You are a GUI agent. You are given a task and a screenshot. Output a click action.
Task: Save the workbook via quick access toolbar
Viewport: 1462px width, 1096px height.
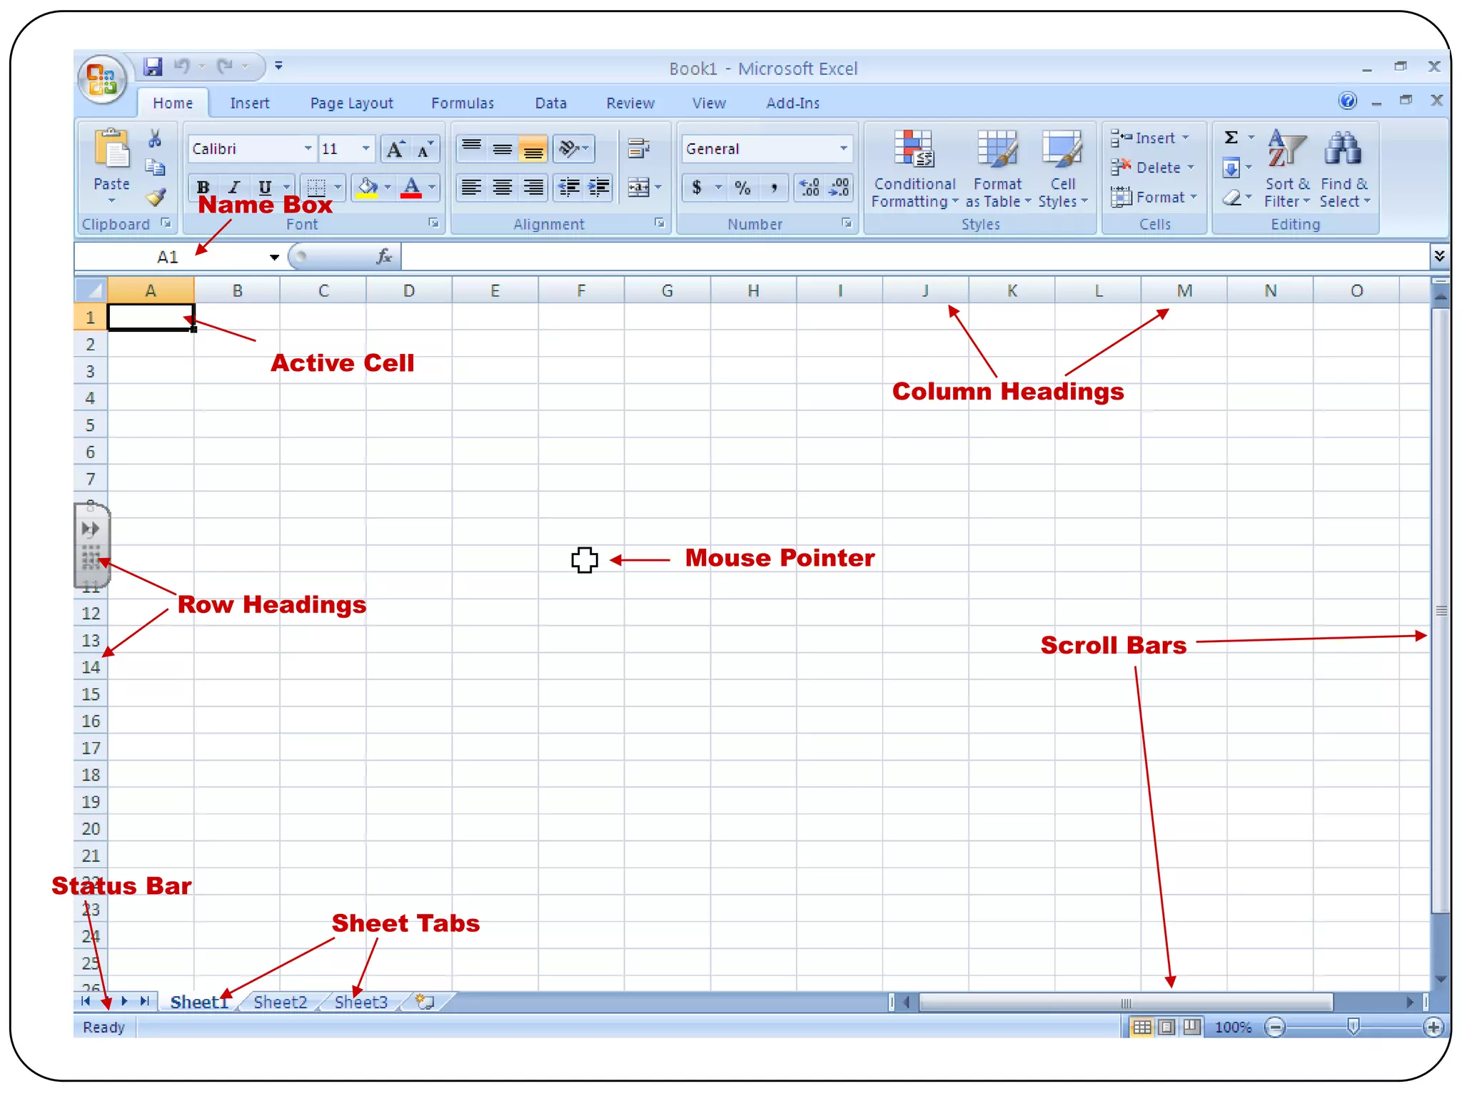pyautogui.click(x=152, y=67)
